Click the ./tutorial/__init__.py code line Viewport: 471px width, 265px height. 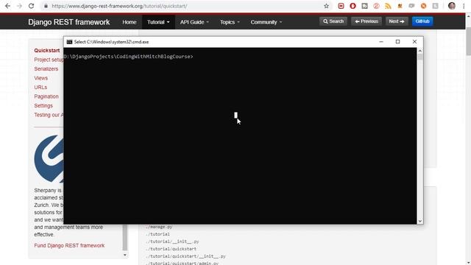pyautogui.click(x=172, y=241)
